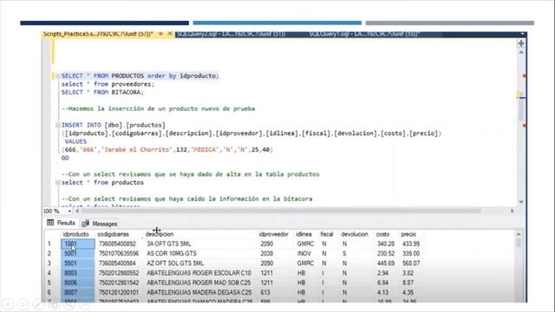
Task: Collapse the INSERT INTO productos code block
Action: point(58,125)
